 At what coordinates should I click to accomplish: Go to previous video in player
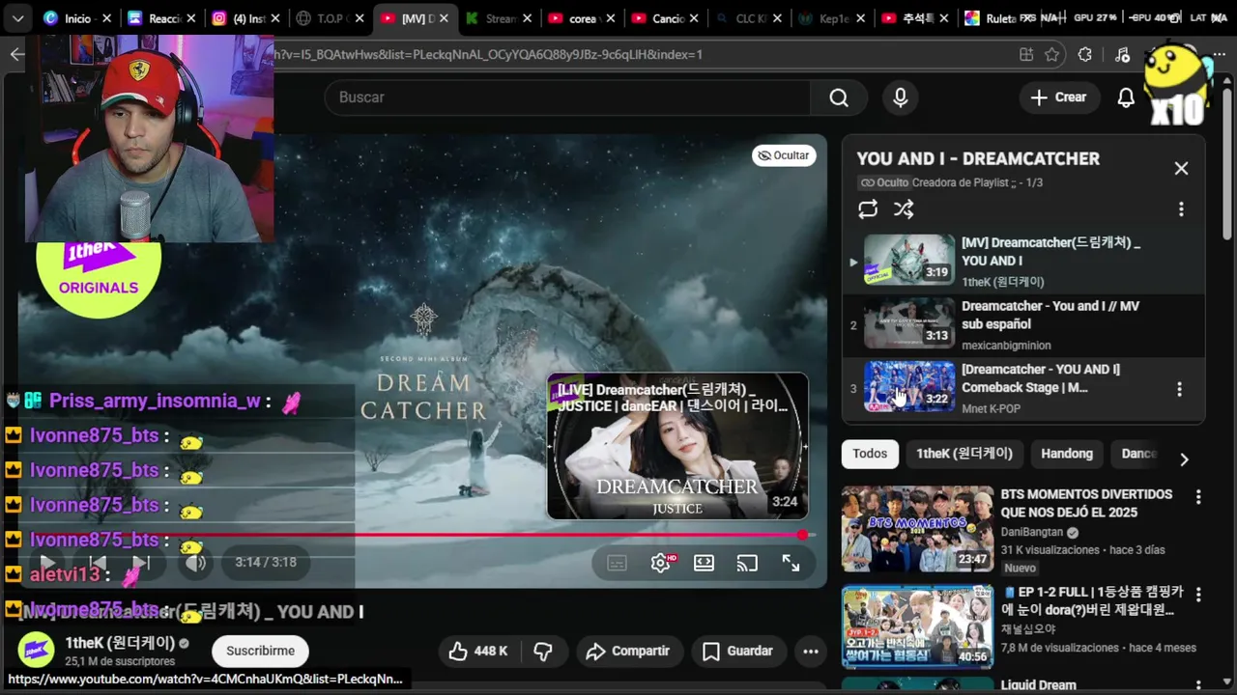[98, 563]
